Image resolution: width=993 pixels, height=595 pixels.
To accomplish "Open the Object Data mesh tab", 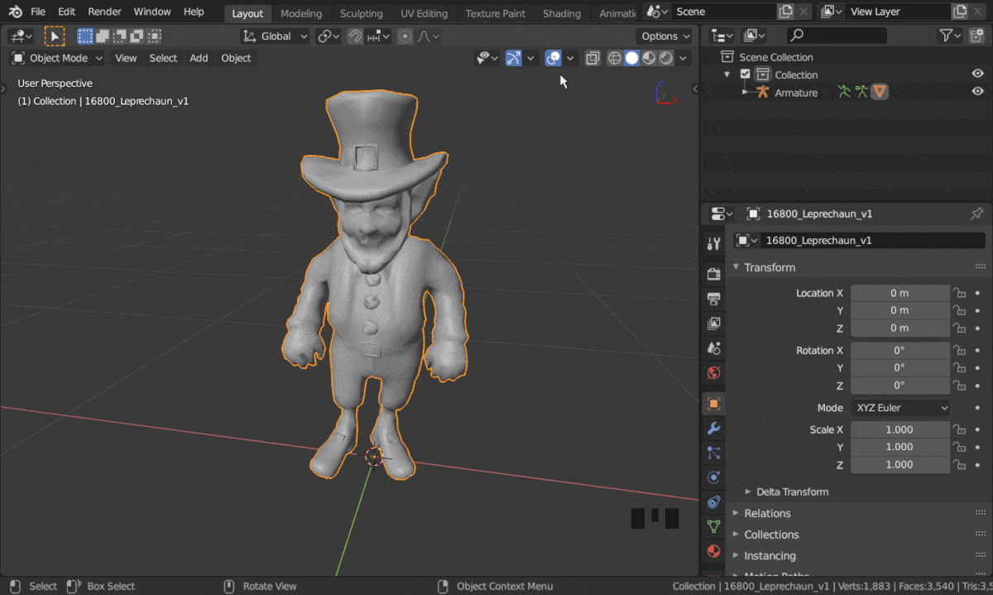I will coord(713,526).
